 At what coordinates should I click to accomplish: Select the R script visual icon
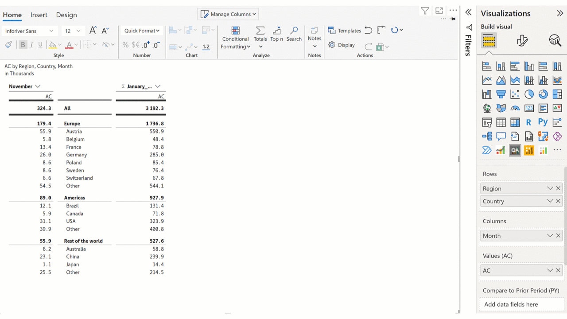click(x=529, y=122)
